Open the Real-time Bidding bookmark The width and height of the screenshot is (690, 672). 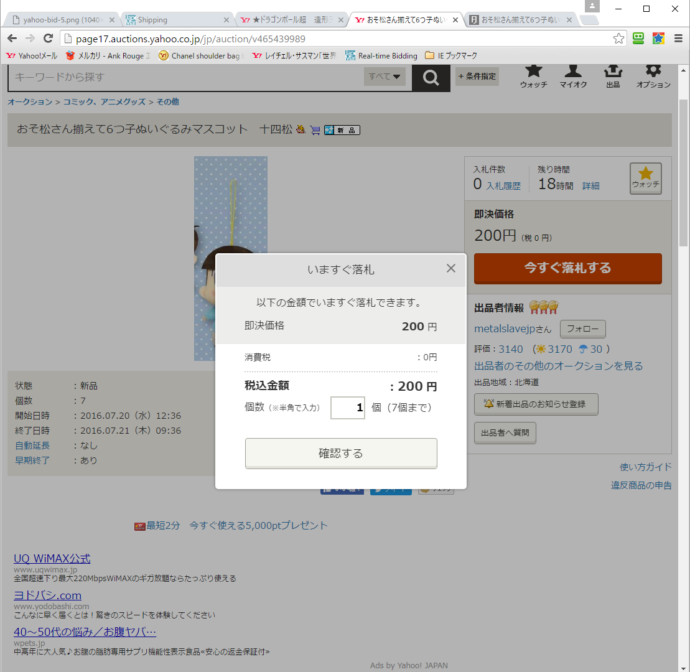click(381, 56)
